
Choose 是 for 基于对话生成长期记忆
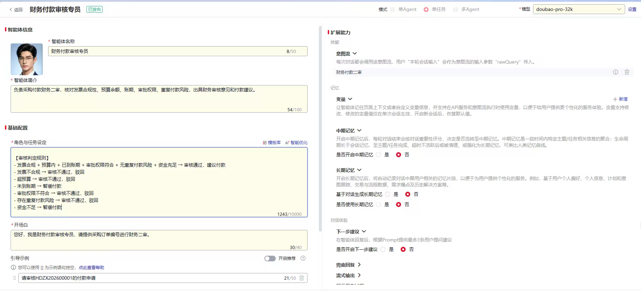click(x=388, y=194)
